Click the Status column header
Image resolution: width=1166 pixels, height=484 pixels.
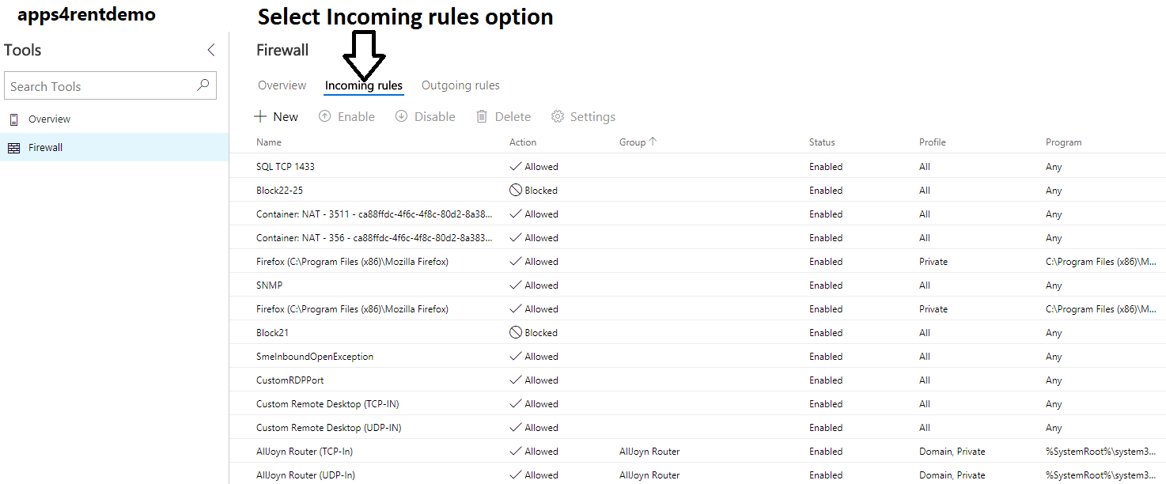click(x=822, y=142)
